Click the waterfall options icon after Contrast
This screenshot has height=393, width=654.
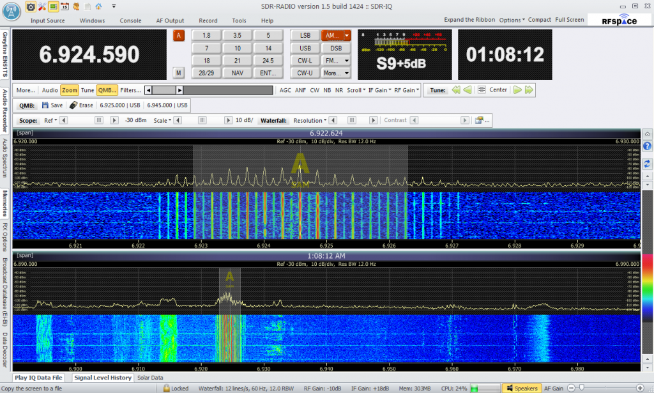(x=479, y=120)
